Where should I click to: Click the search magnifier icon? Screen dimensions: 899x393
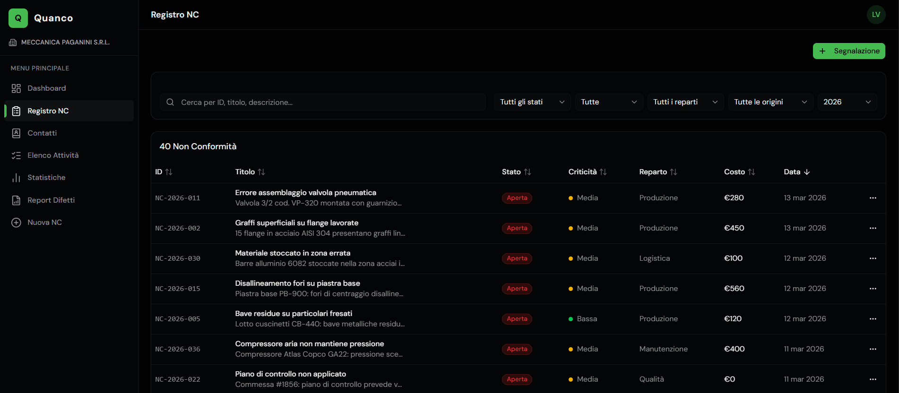click(x=170, y=102)
